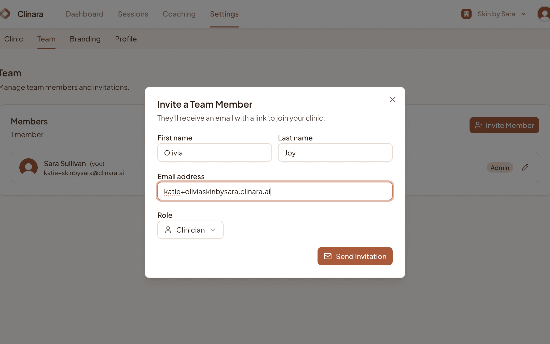Click Sara Sullivan's avatar
The image size is (550, 344).
click(x=29, y=167)
